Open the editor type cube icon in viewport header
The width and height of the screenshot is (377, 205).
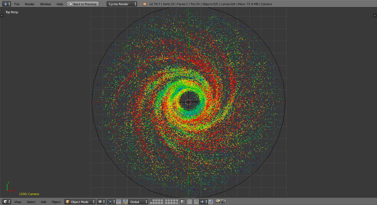6,202
